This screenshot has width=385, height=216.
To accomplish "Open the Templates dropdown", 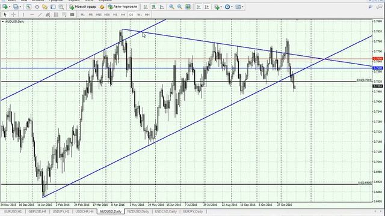I will pos(239,7).
